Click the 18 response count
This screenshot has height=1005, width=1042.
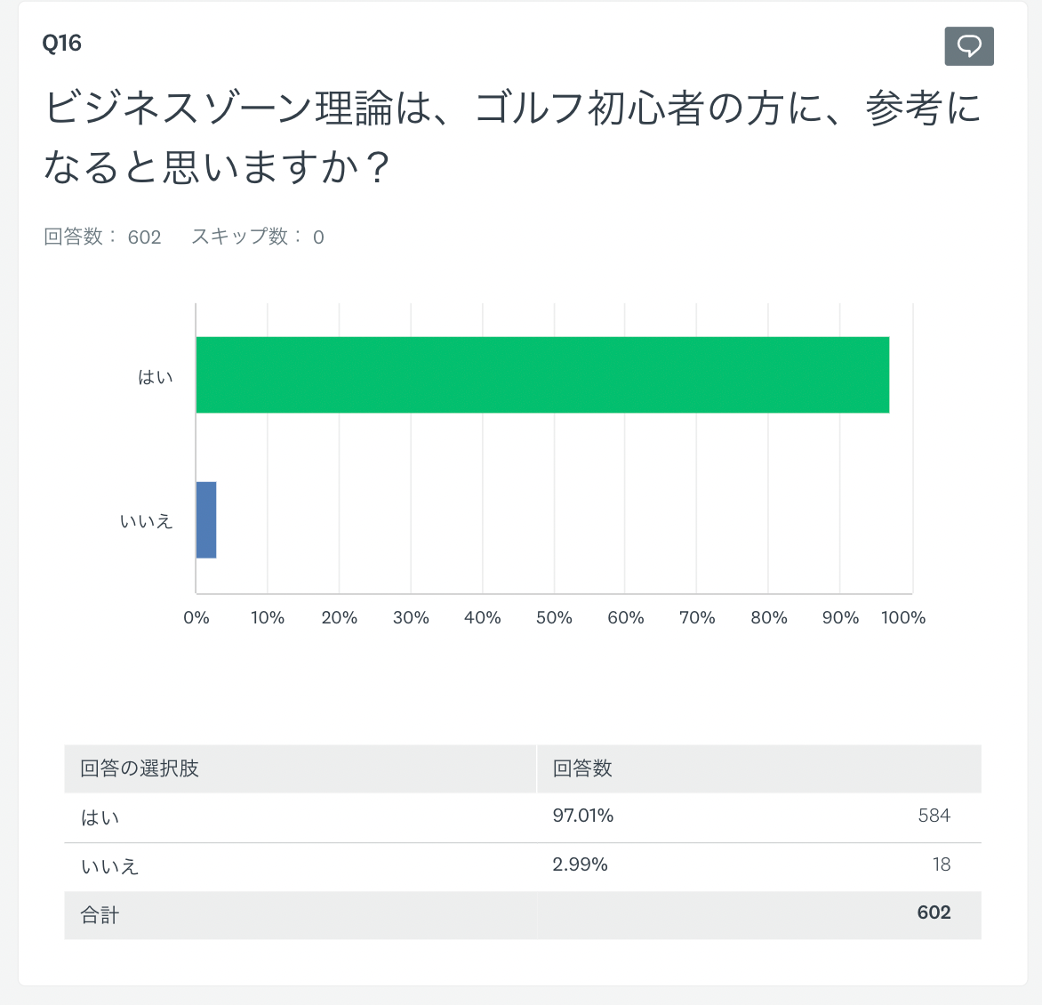942,864
